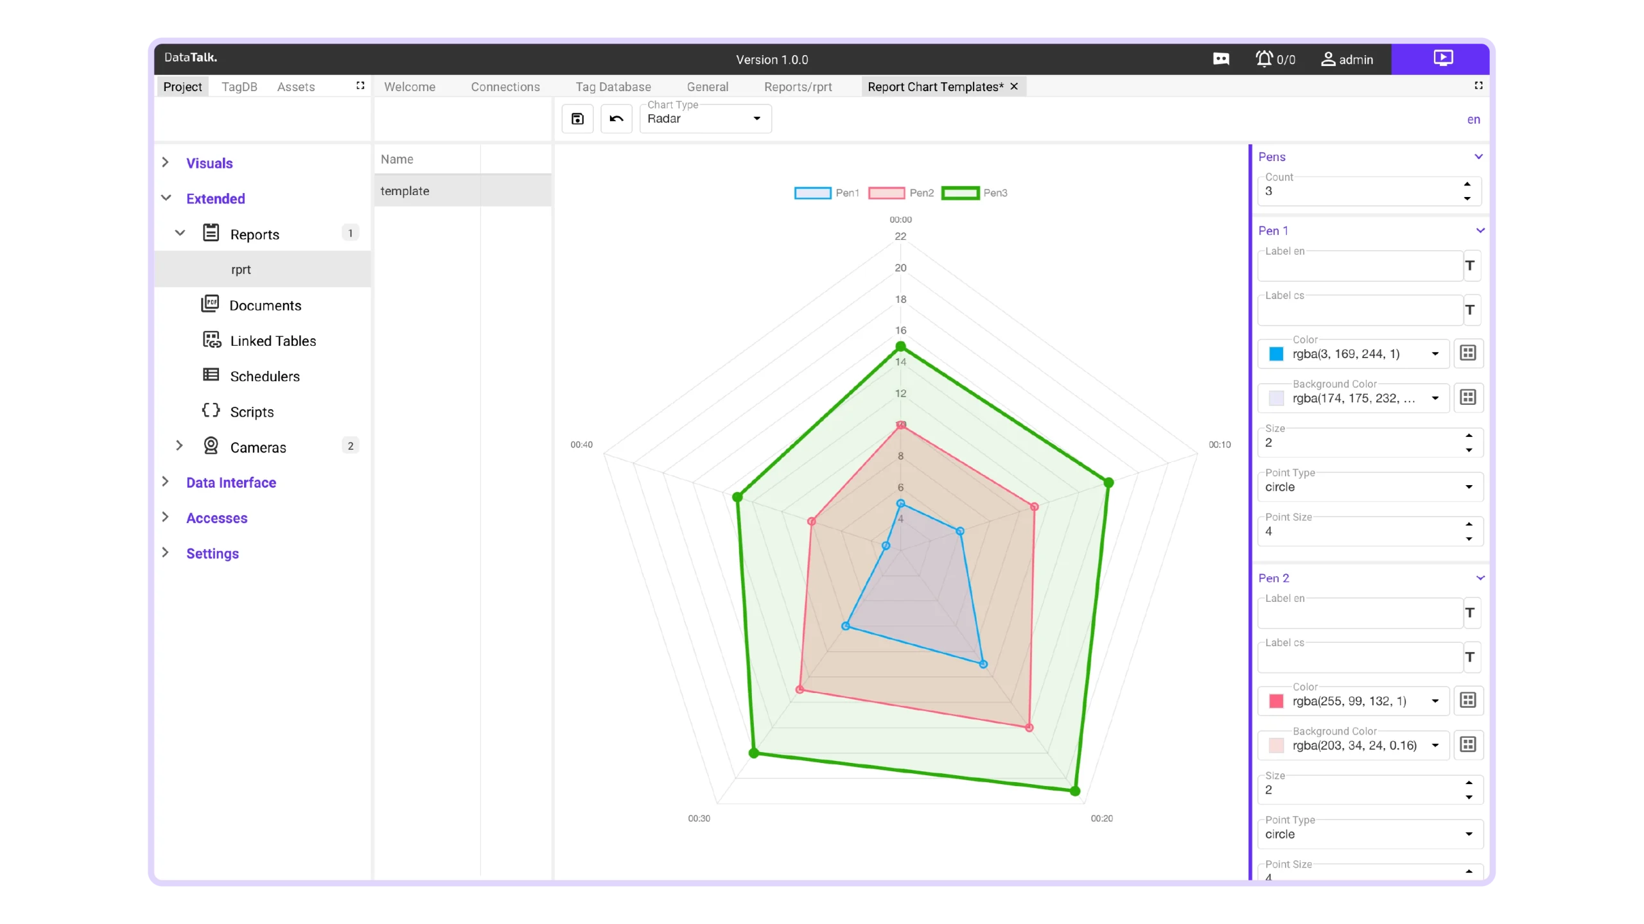This screenshot has width=1644, height=924.
Task: Select the template row in Name list
Action: click(462, 191)
